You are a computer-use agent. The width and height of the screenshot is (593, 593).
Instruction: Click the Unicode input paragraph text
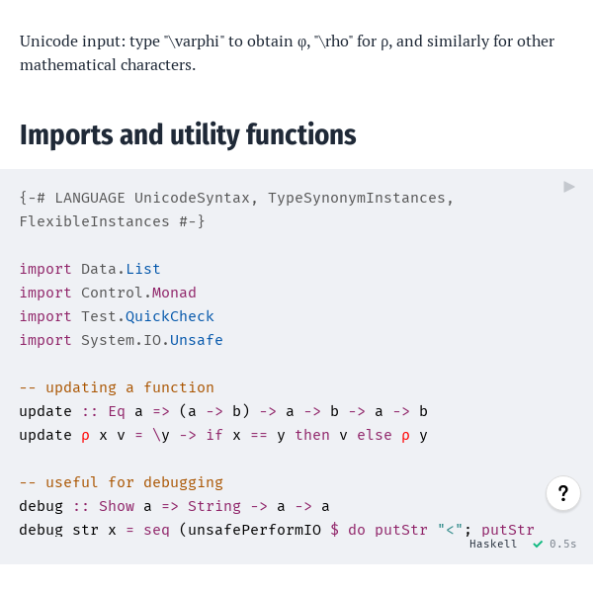(x=287, y=53)
